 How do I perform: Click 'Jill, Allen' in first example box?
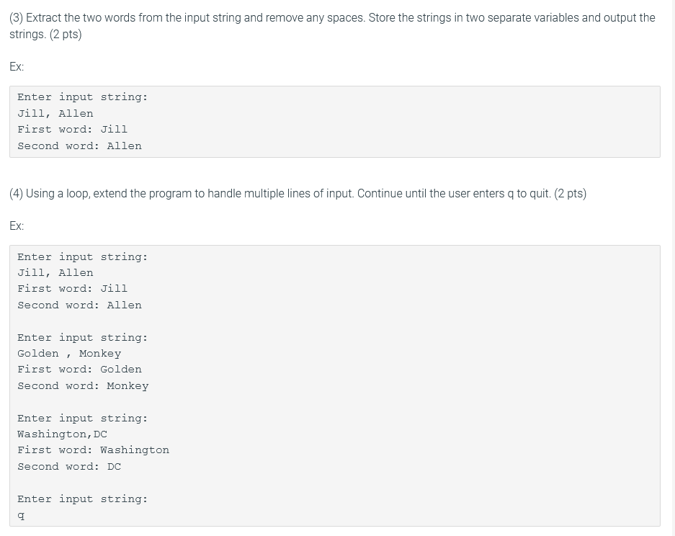pos(55,114)
